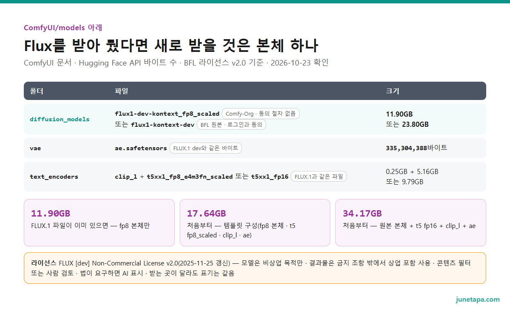Click the '폴더' column header

(37, 91)
